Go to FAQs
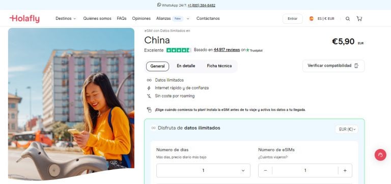391x184 pixels. pos(122,19)
